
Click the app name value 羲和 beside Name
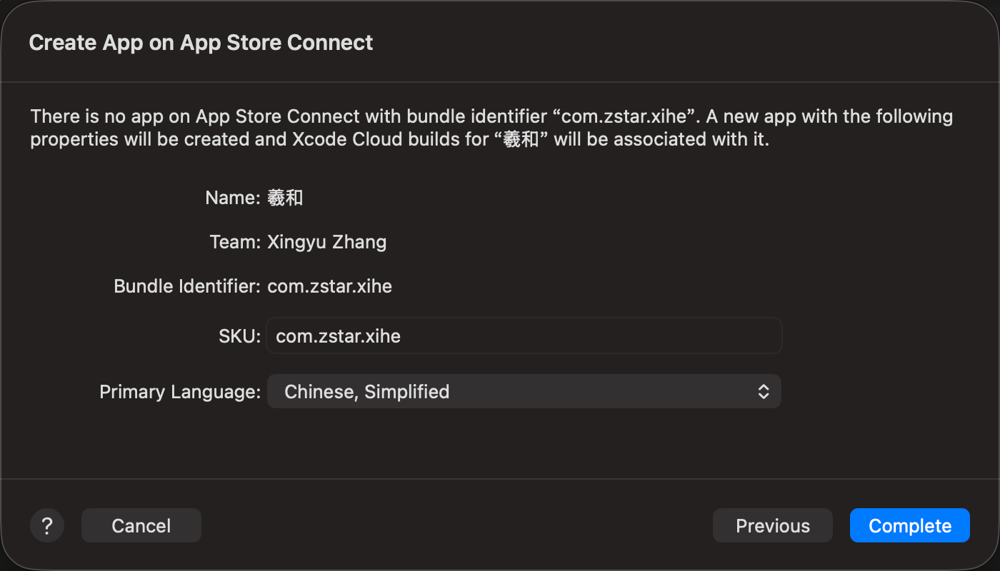pyautogui.click(x=285, y=198)
